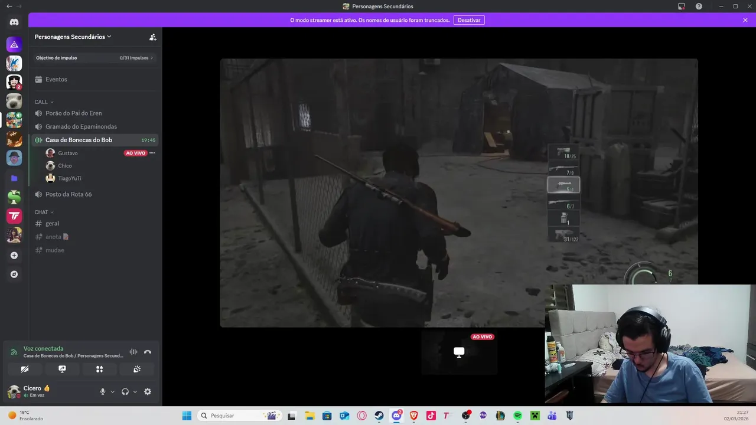Expand the Objetivo de impulso boost goal
This screenshot has height=425, width=756.
tap(94, 58)
